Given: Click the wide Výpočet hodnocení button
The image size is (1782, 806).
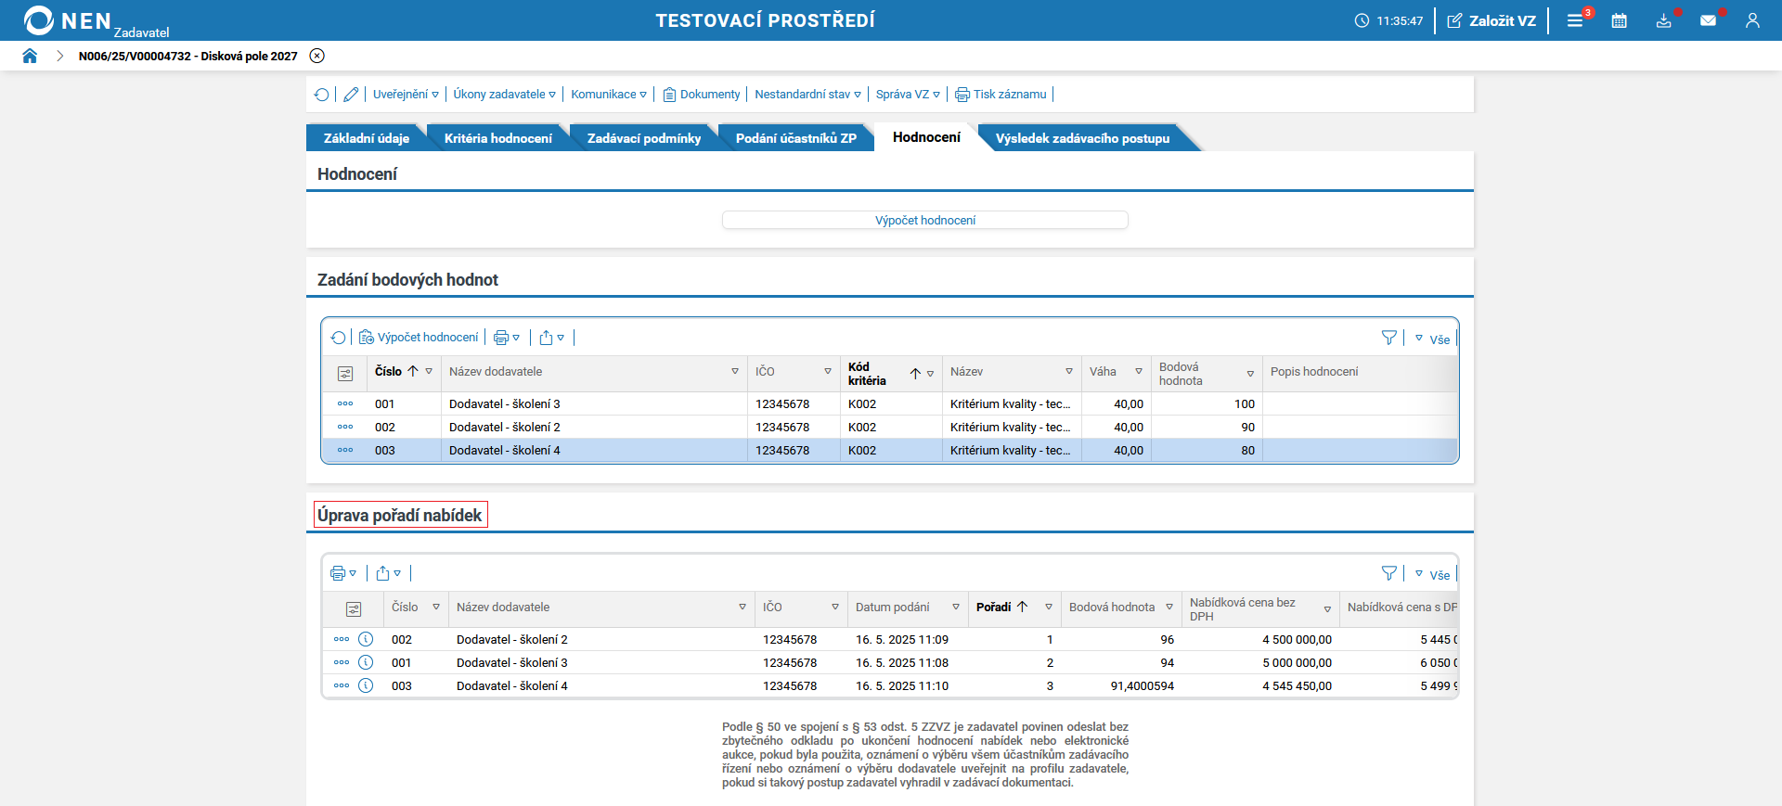Looking at the screenshot, I should pyautogui.click(x=924, y=220).
